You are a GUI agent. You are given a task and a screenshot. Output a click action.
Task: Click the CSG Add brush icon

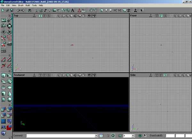coord(4,109)
